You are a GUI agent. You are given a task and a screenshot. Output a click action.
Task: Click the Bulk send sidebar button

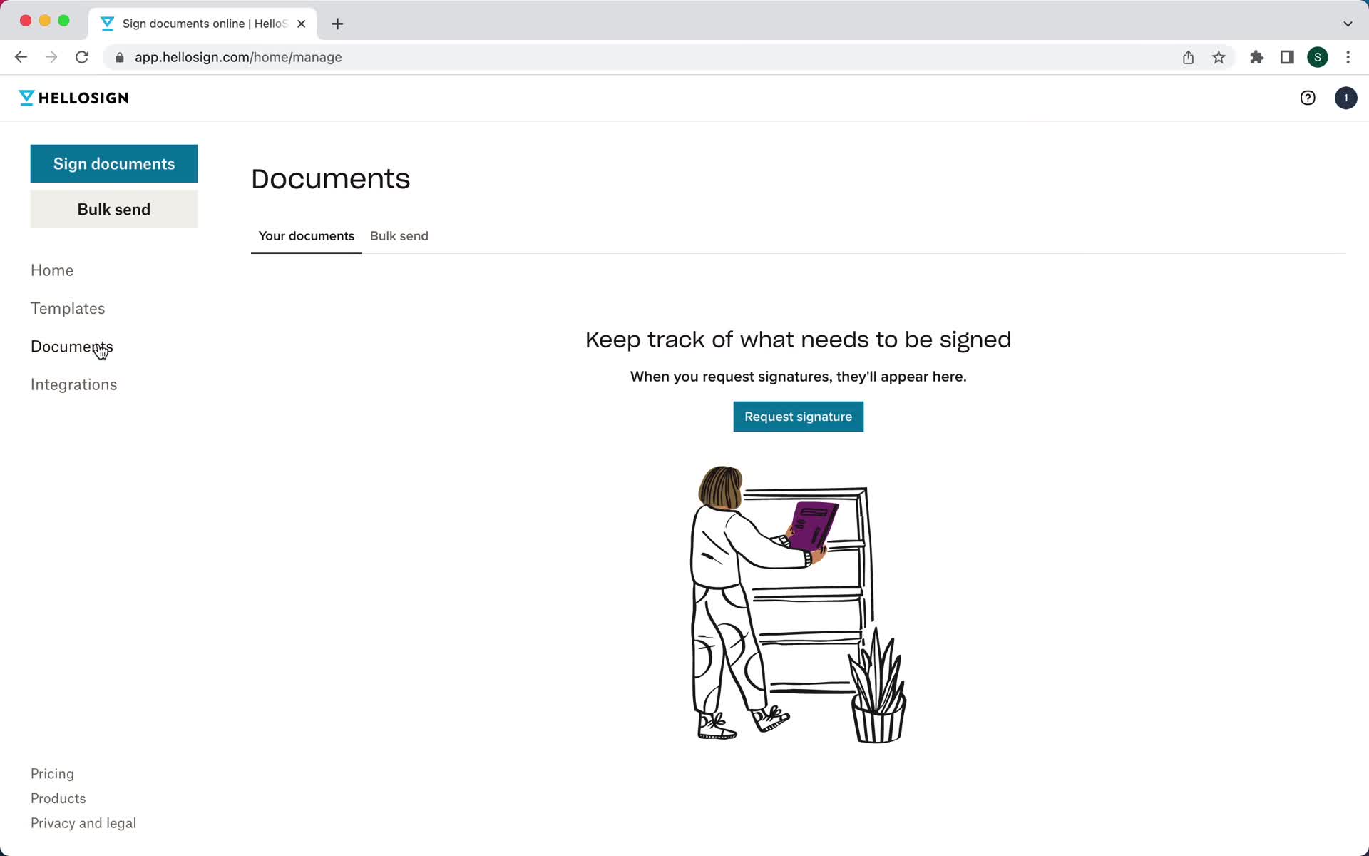[114, 208]
